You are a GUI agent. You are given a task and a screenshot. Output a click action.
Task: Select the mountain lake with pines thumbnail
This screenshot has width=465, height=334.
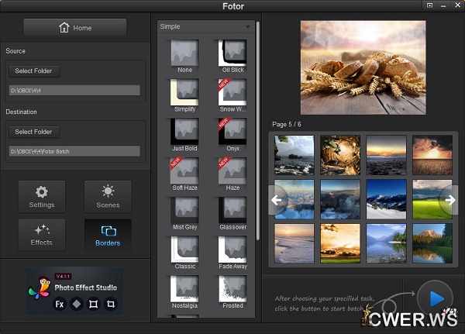(x=386, y=243)
